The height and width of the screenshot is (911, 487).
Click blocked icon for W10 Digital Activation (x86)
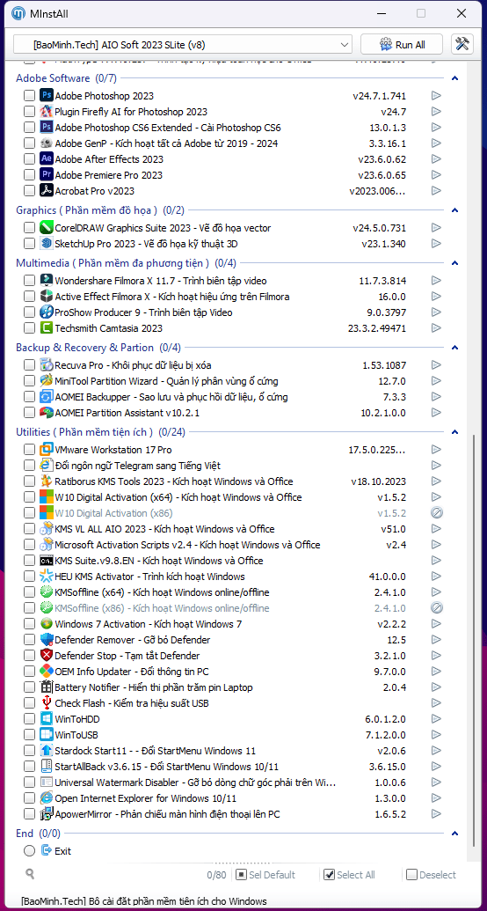pyautogui.click(x=437, y=513)
